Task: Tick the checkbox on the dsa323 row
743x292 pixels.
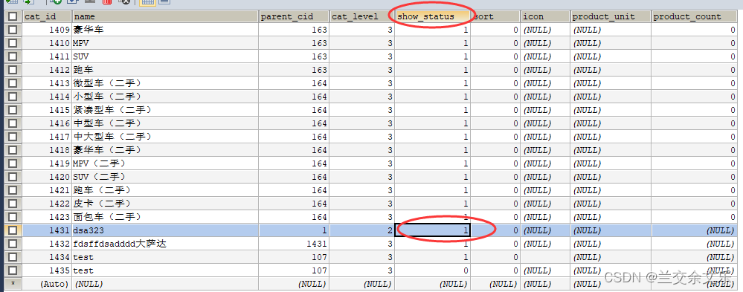Action: pyautogui.click(x=13, y=230)
